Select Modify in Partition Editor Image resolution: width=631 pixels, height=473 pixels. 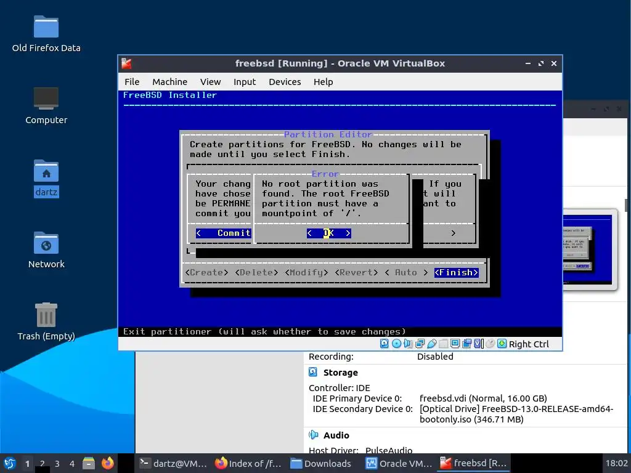[x=307, y=272]
